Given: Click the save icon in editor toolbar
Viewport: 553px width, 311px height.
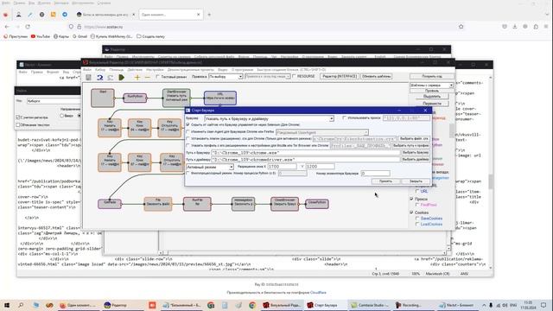Looking at the screenshot, I should click(x=88, y=77).
